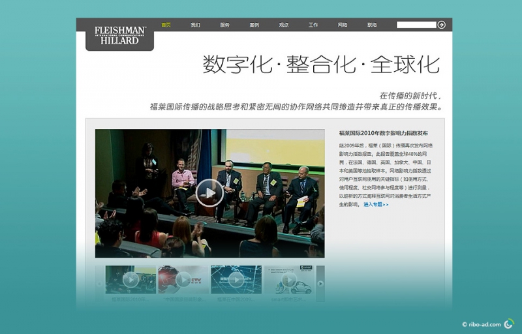The width and height of the screenshot is (522, 334).
Task: Select the 联络 contact menu item
Action: coord(372,25)
